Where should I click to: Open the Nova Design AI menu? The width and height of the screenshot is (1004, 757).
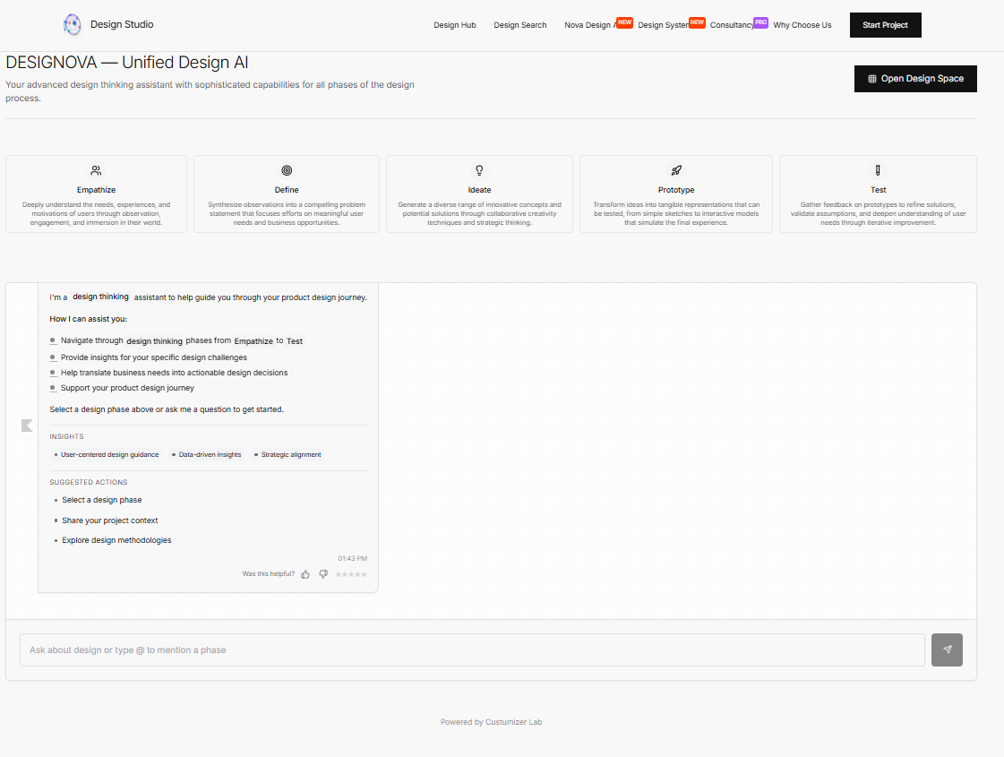pyautogui.click(x=591, y=24)
